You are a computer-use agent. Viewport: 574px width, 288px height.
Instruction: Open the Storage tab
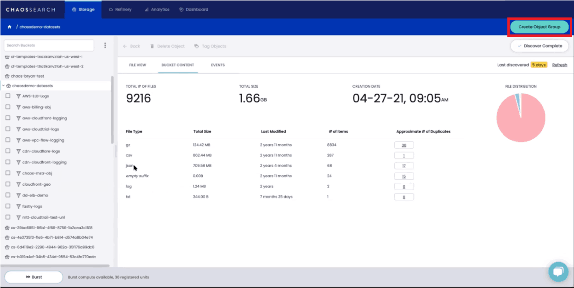tap(83, 9)
